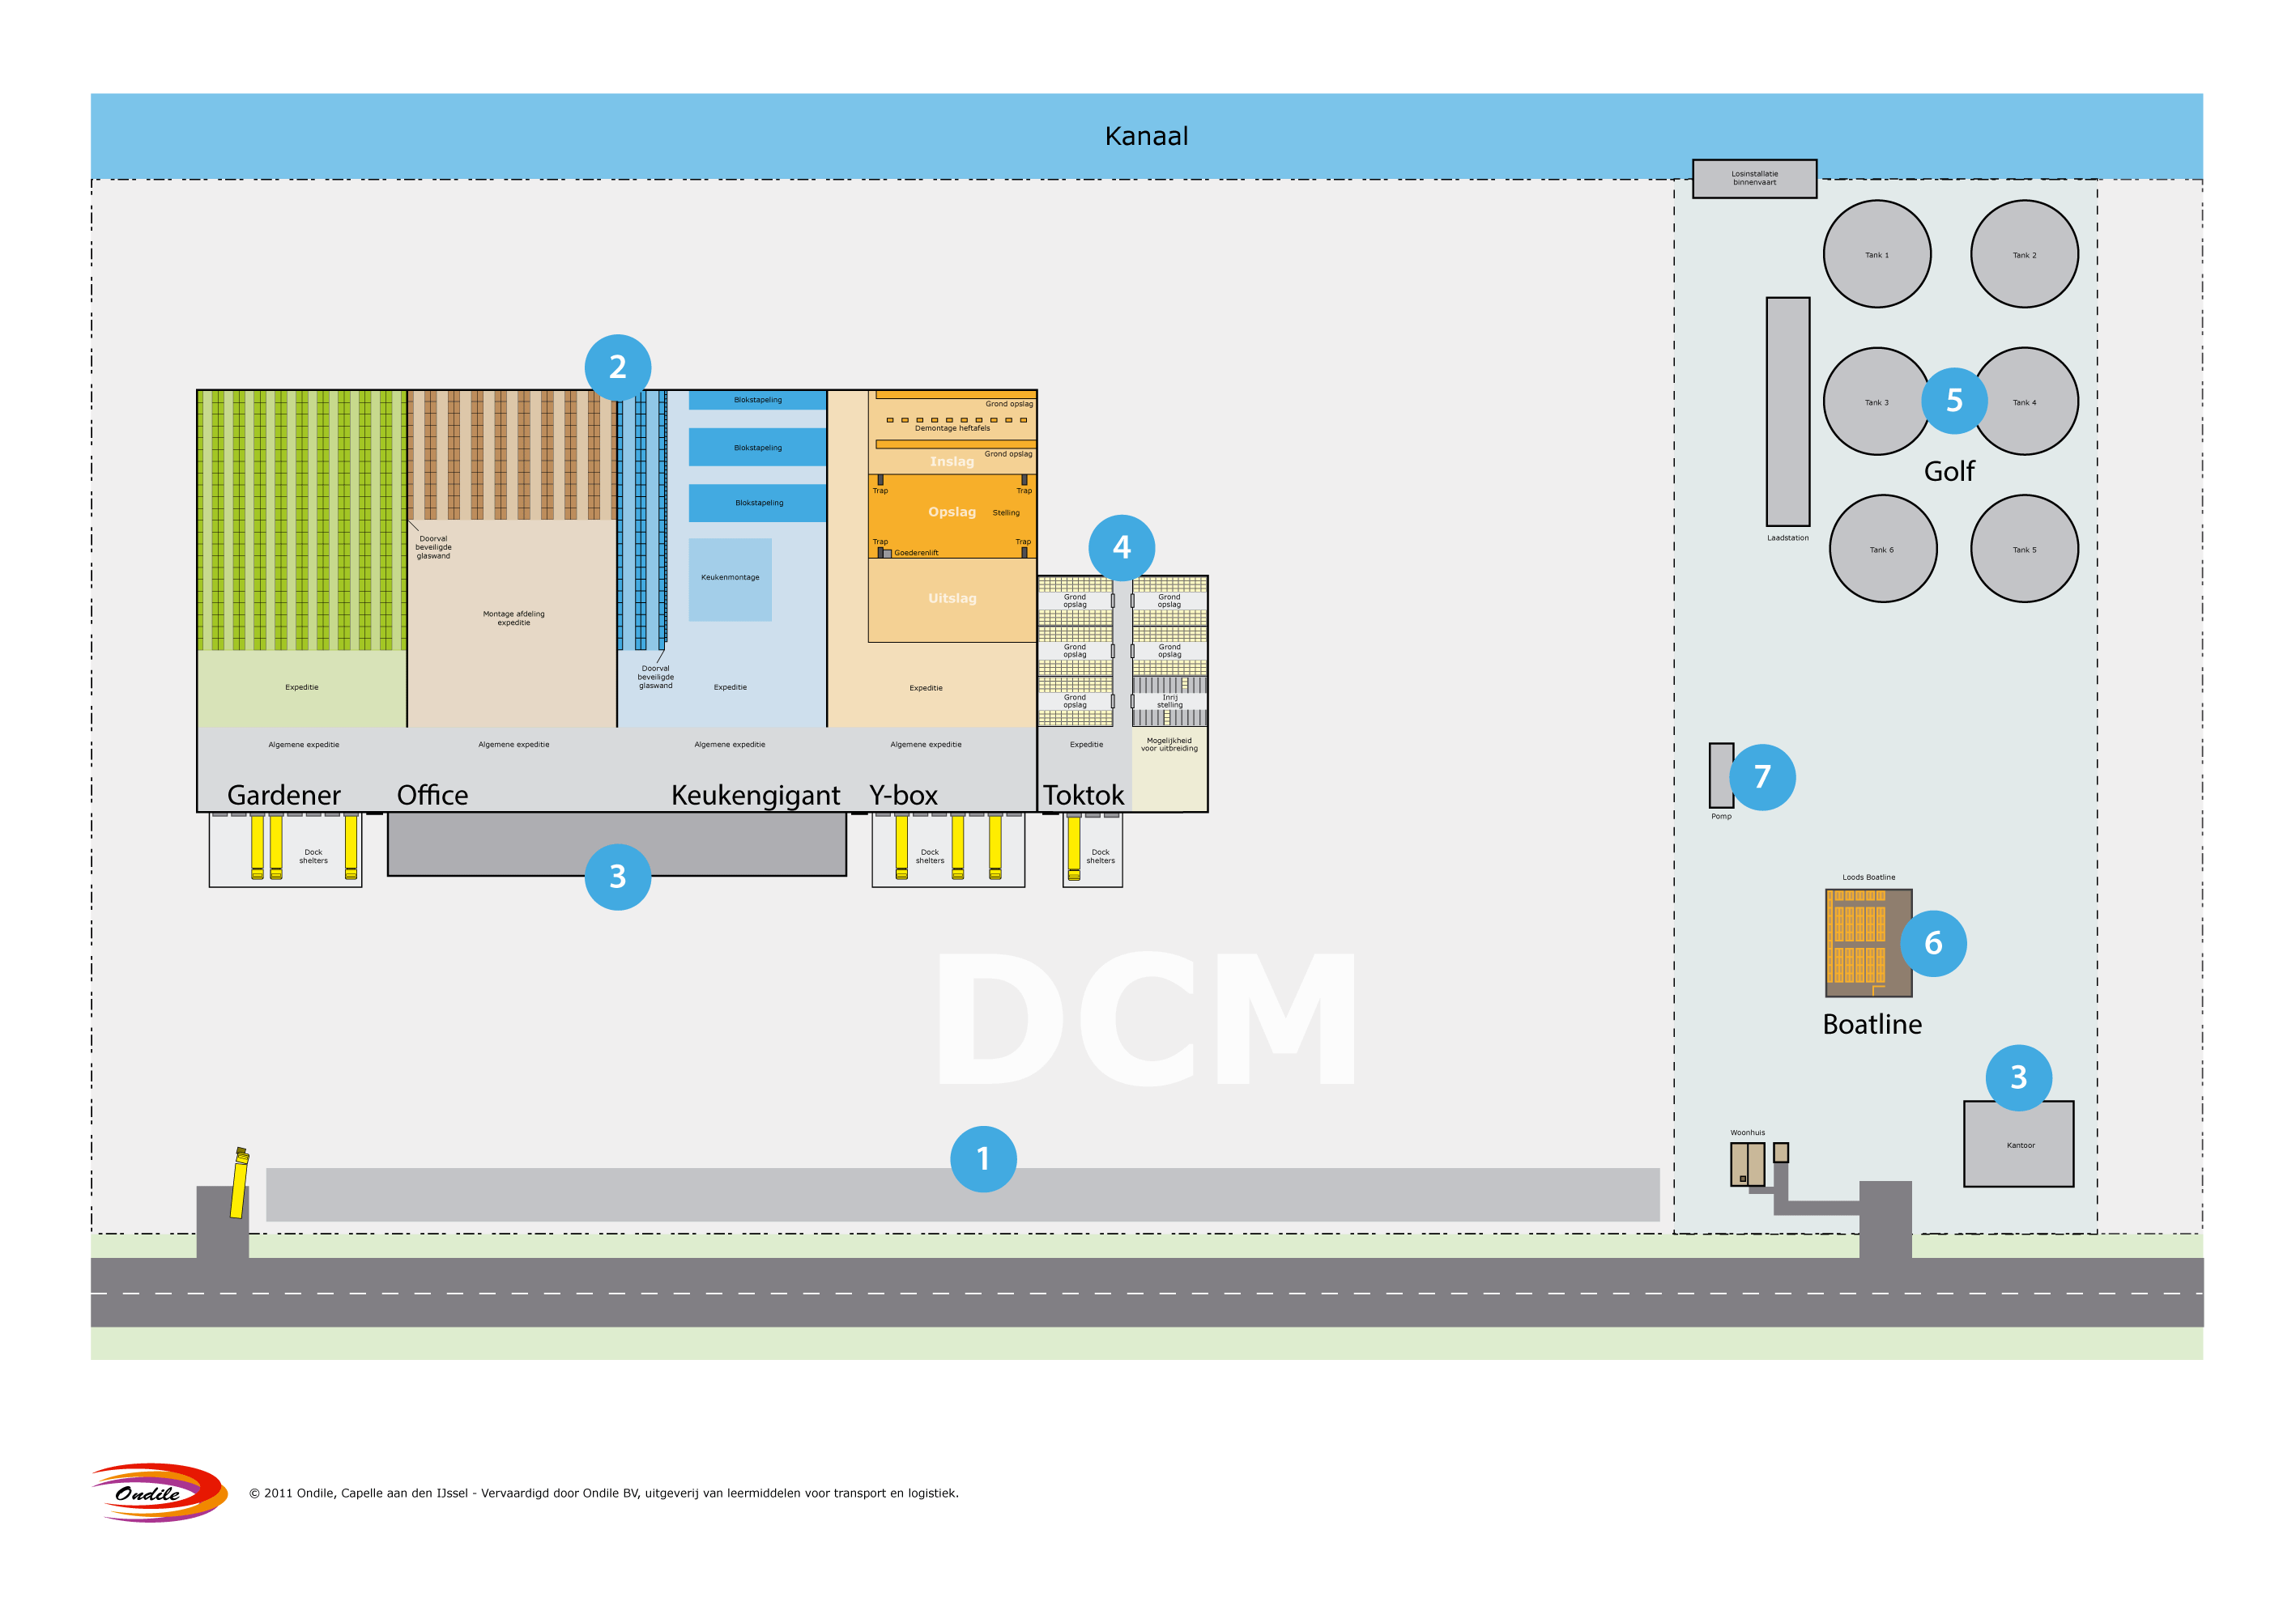Click the Kanaal water label
Screen dimensions: 2296x1606
pos(1146,136)
